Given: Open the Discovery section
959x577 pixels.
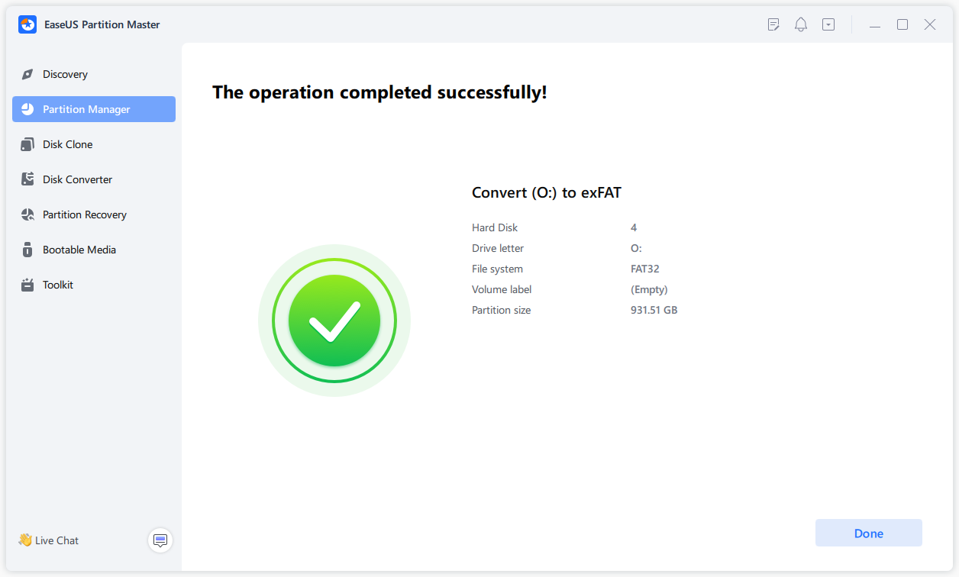Looking at the screenshot, I should pos(94,74).
